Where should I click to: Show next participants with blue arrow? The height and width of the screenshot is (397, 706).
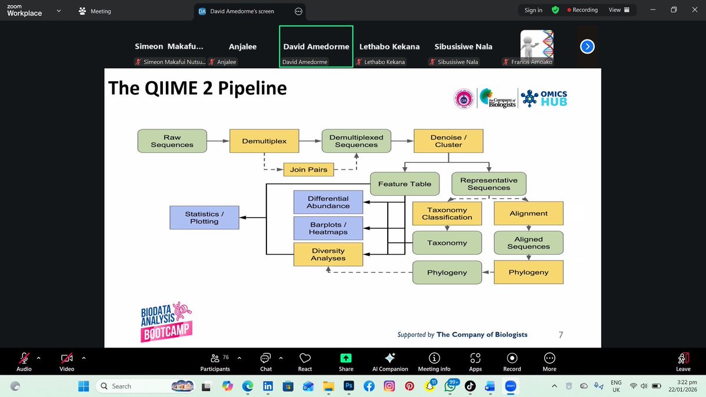(587, 46)
